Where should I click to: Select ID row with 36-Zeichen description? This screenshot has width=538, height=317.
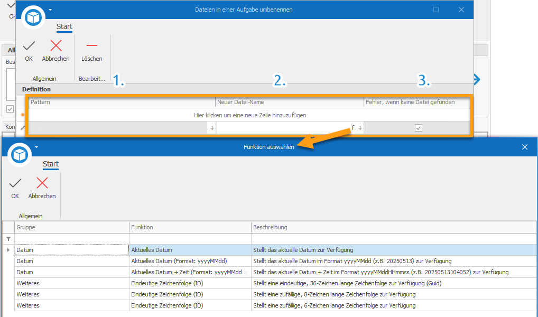[x=190, y=283]
